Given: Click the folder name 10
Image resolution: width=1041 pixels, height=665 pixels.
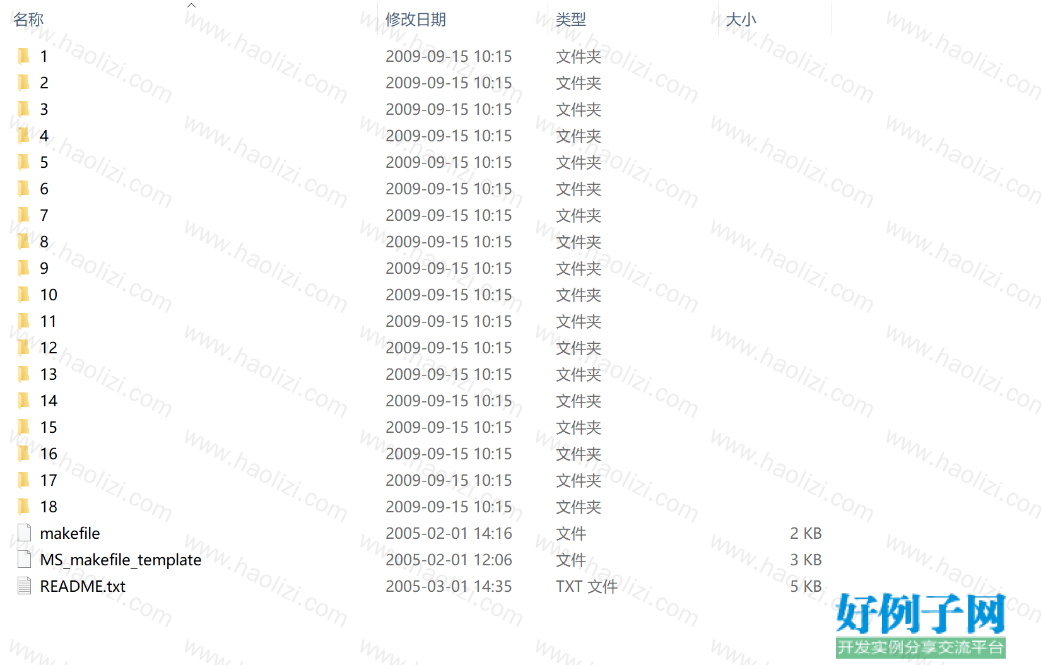Looking at the screenshot, I should tap(49, 295).
